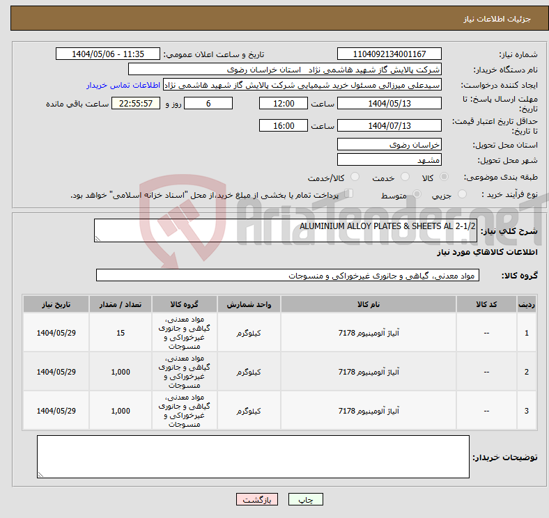The height and width of the screenshot is (518, 549).
Task: Click row number 1 in the table
Action: (526, 333)
